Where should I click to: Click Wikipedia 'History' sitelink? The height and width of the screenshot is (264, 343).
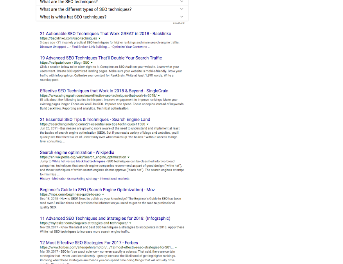pos(45,179)
